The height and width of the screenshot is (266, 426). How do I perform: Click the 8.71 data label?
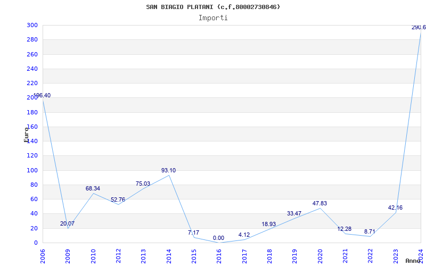pyautogui.click(x=370, y=232)
